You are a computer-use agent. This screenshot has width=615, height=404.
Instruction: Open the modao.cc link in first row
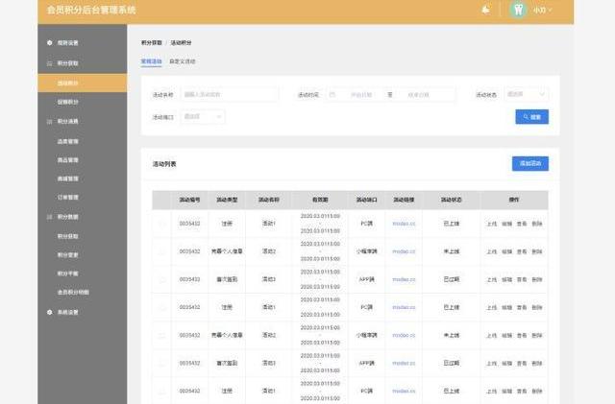(402, 224)
